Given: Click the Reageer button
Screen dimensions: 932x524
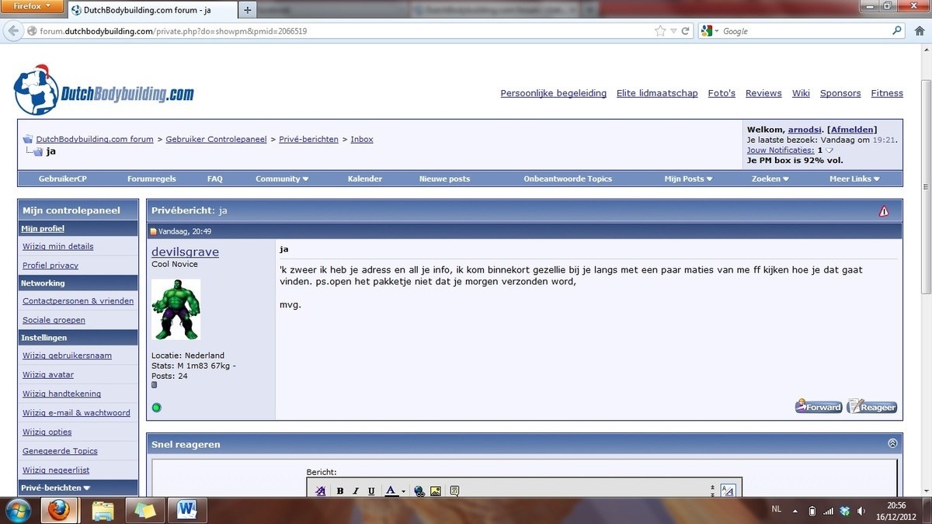Looking at the screenshot, I should coord(871,407).
